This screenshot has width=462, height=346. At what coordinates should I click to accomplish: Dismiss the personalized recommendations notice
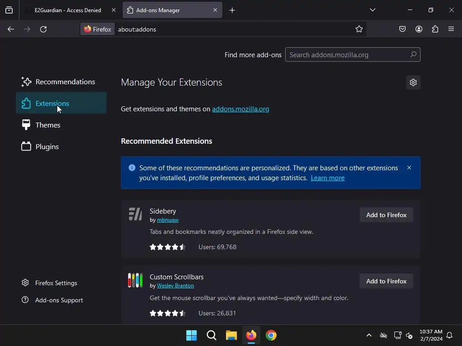click(409, 168)
